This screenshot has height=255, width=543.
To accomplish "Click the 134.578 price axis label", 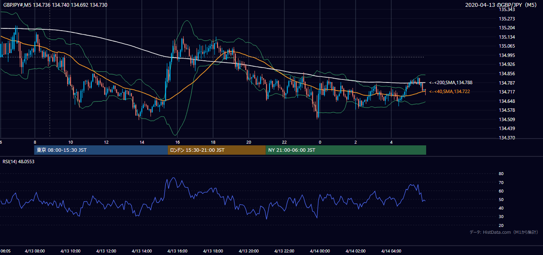I will (x=507, y=110).
